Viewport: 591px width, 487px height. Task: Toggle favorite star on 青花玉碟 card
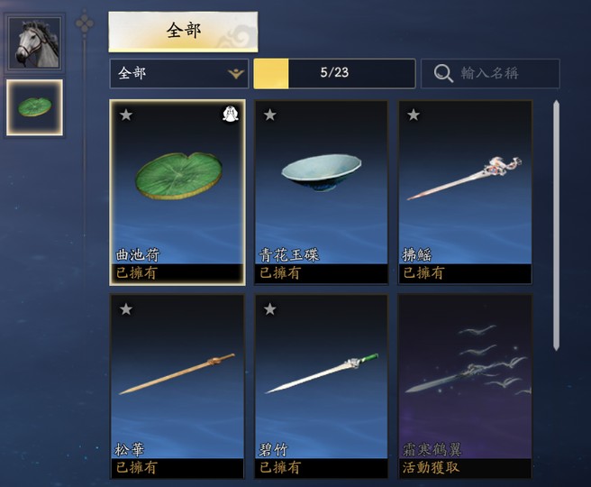point(270,115)
